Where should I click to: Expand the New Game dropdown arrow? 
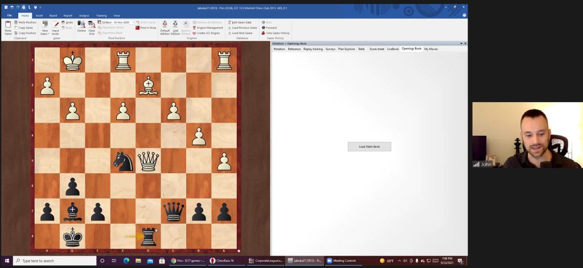click(49, 33)
